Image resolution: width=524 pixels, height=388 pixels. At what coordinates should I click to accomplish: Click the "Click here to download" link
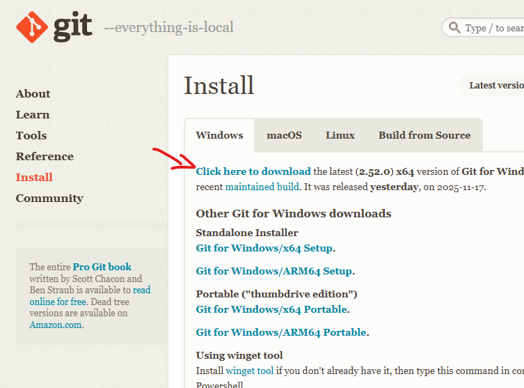tap(253, 171)
